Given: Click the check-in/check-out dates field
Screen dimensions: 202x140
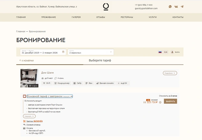Looking at the screenshot, I should tap(43, 52).
